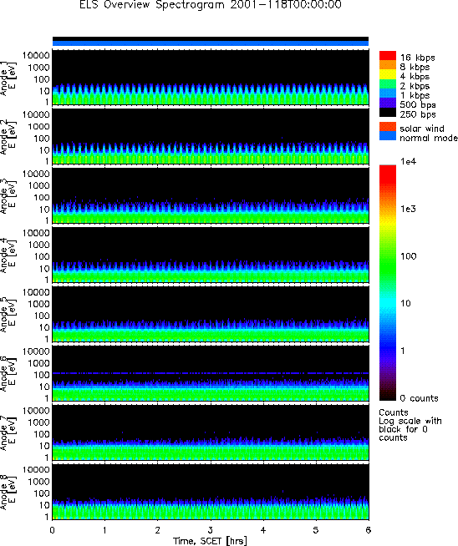Click the Anode 6 spectrogram panel
The width and height of the screenshot is (458, 546).
pyautogui.click(x=211, y=373)
